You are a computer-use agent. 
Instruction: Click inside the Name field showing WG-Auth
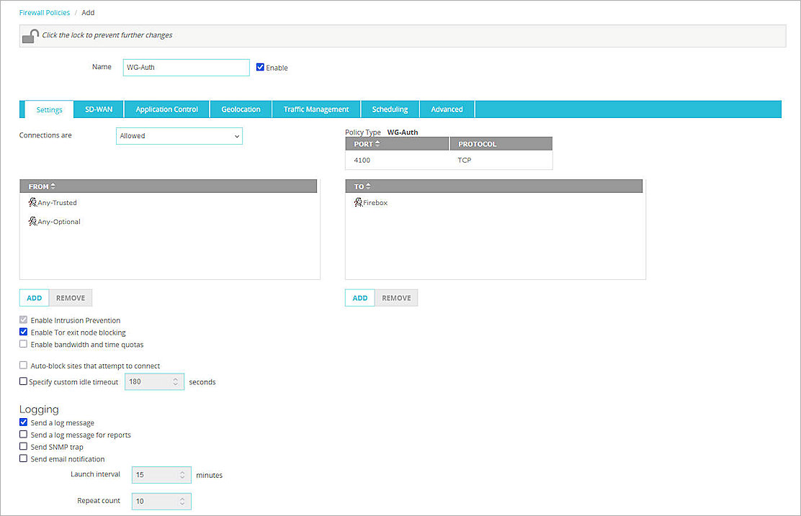(186, 67)
